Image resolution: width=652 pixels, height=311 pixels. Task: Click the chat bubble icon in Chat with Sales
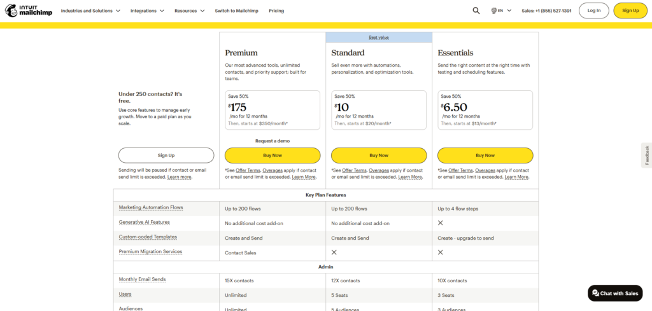pyautogui.click(x=595, y=293)
